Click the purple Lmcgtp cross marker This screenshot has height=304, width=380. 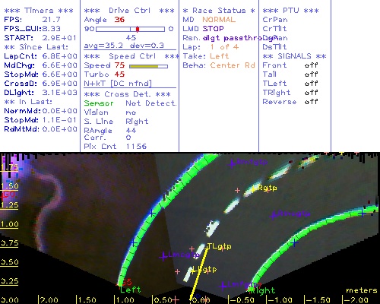coord(163,257)
